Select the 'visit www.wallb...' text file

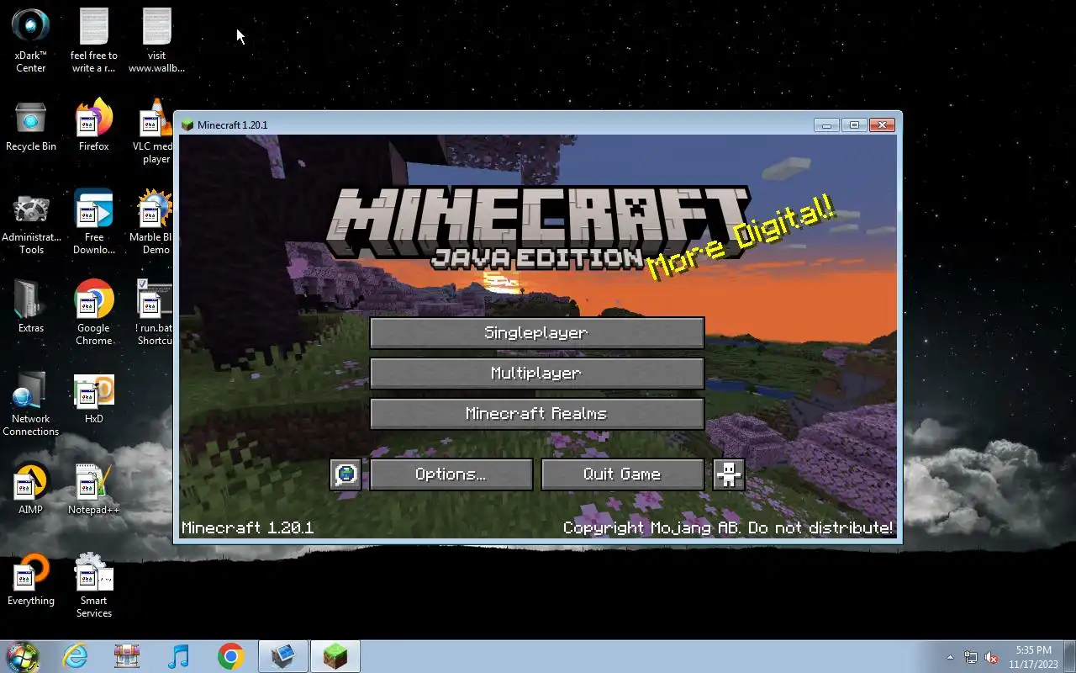[156, 40]
